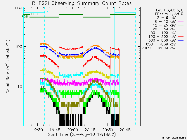The height and width of the screenshot is (140, 187).
Task: Click the '100' y-axis tick label
Action: tap(19, 47)
